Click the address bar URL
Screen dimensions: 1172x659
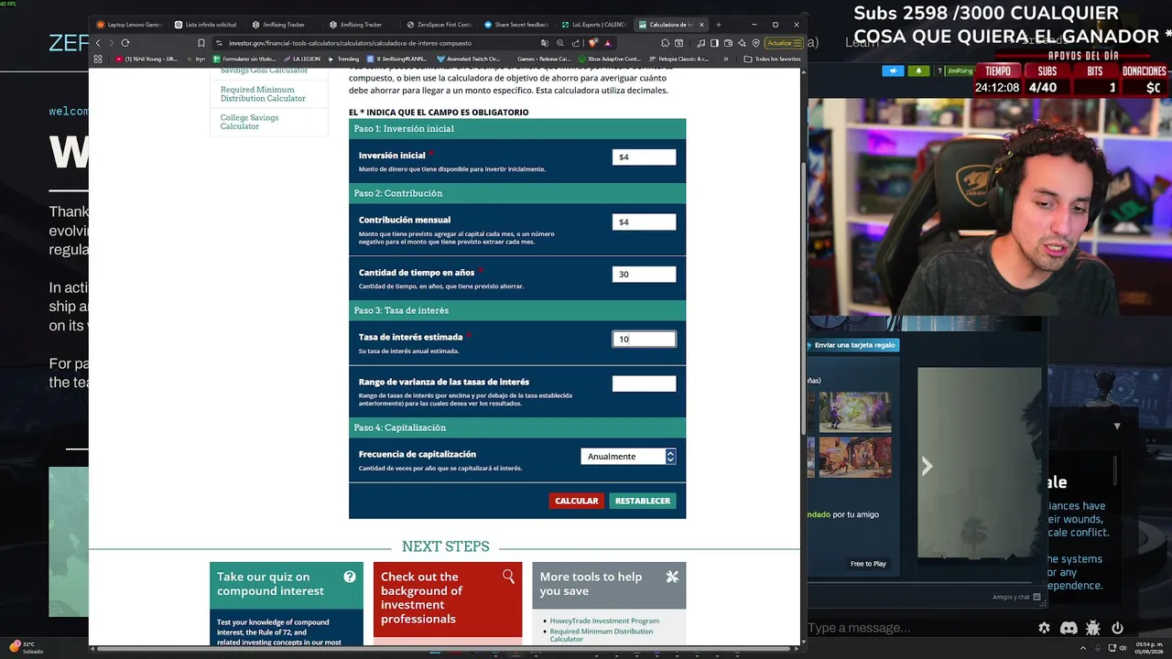tap(350, 43)
